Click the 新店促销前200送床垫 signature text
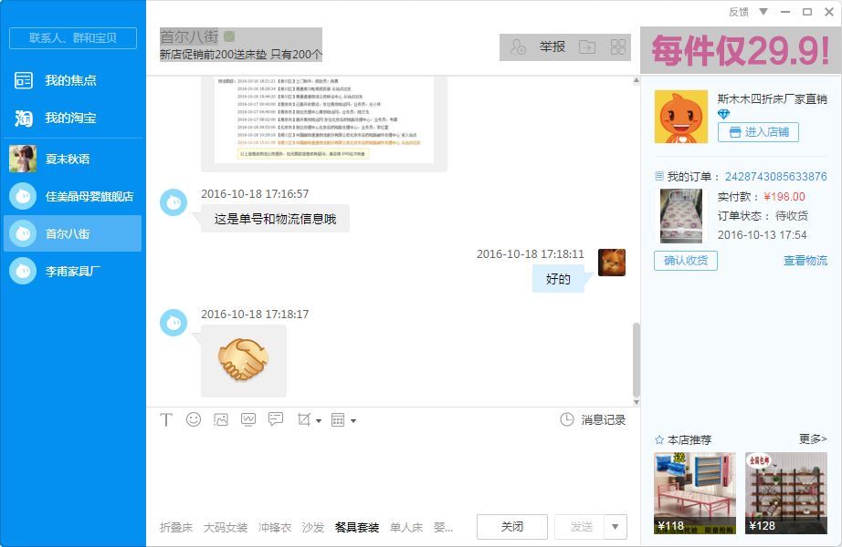 coord(240,55)
